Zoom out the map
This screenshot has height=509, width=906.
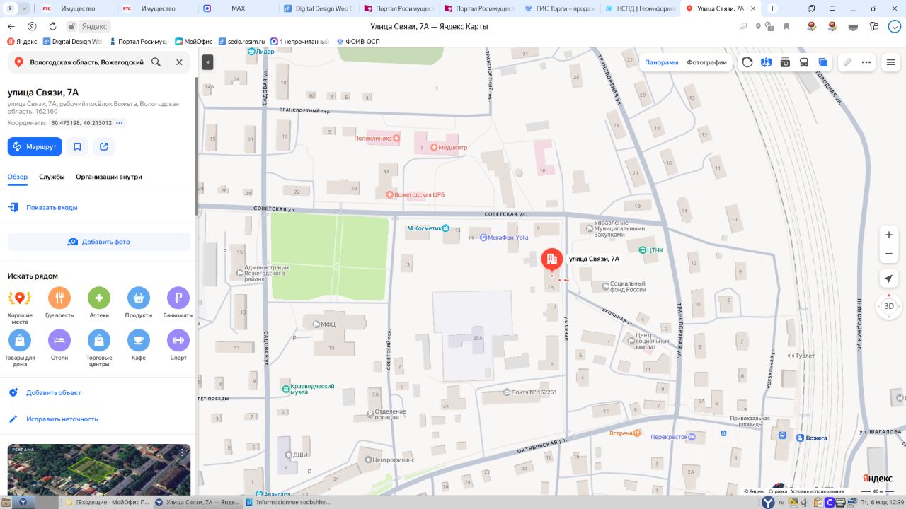(889, 254)
